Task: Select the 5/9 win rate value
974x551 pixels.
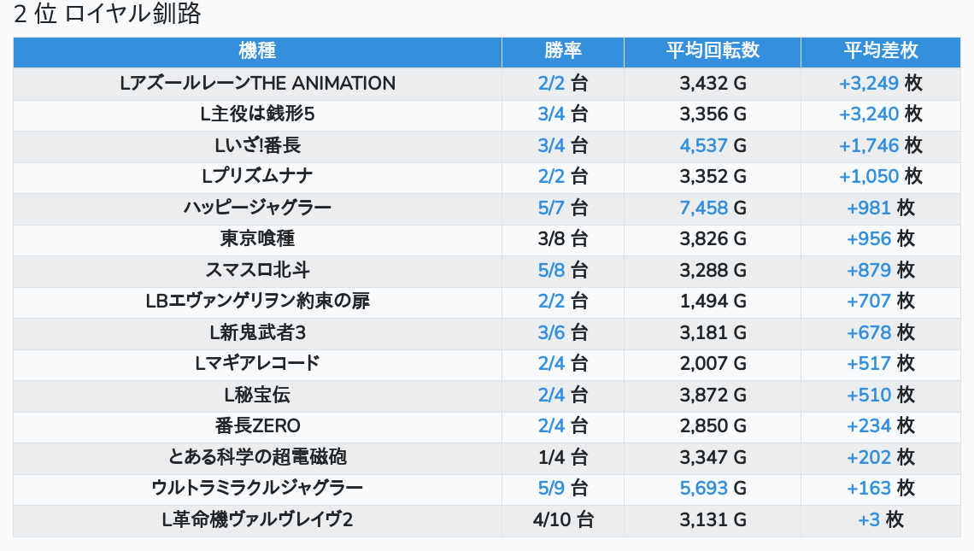Action: [563, 488]
